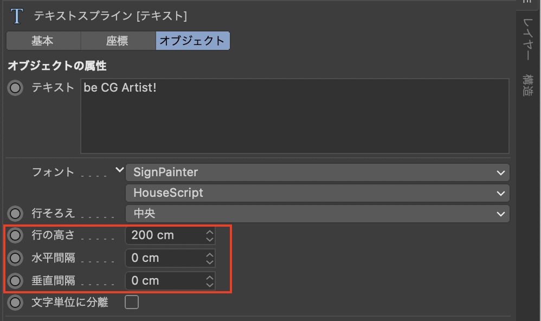Click the animation dot beside テキスト
The height and width of the screenshot is (321, 541).
[x=16, y=87]
